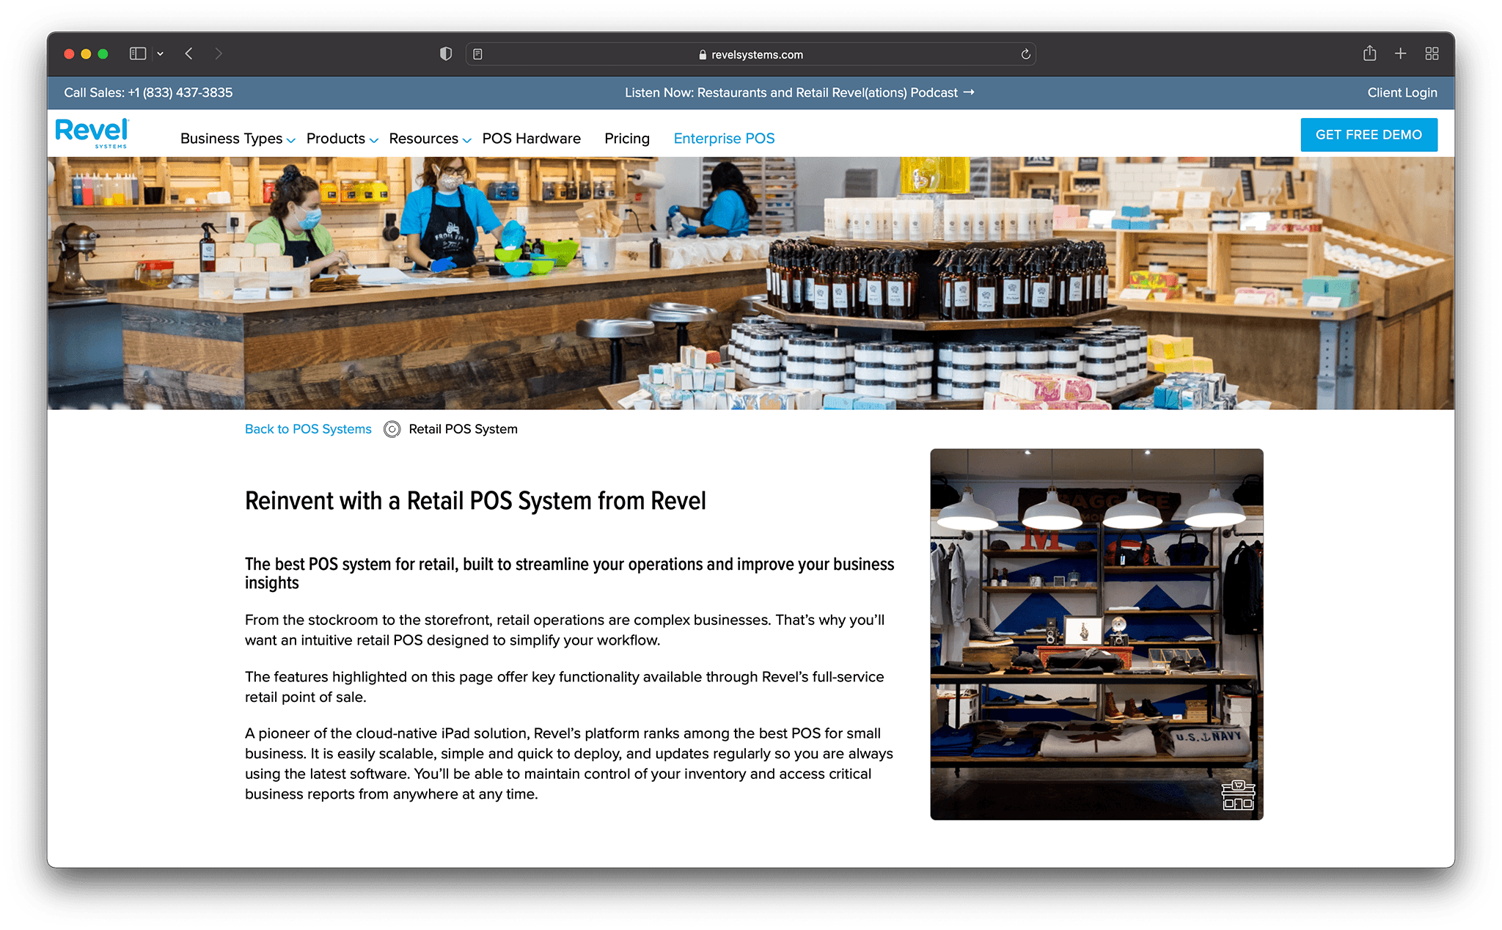Screen dimensions: 1502x930
Task: Open the Products dropdown
Action: click(x=336, y=139)
